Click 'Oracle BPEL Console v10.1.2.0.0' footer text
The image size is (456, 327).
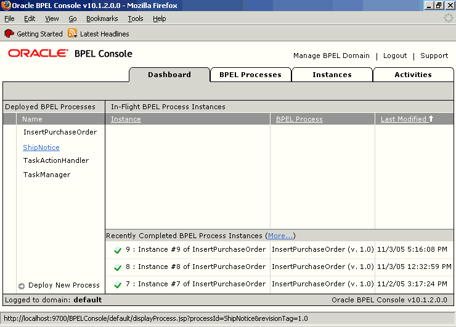[x=389, y=300]
